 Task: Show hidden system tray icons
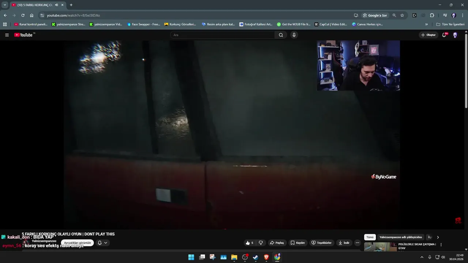point(422,257)
